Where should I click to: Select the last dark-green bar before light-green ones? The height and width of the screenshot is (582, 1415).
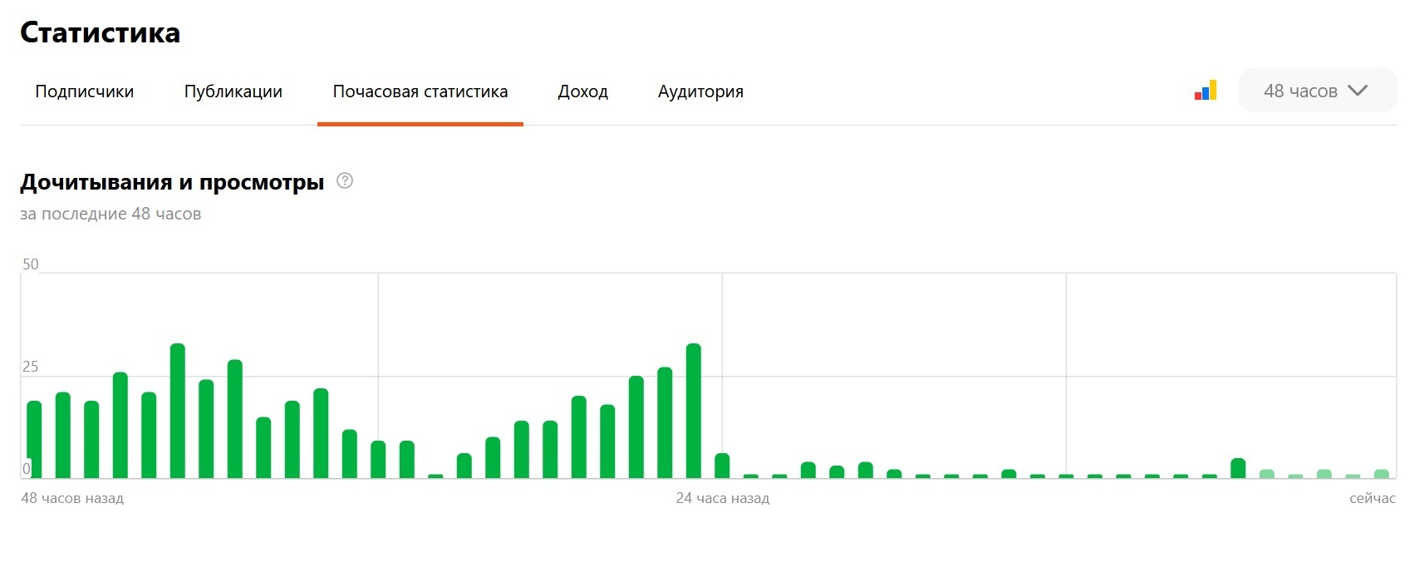1238,469
